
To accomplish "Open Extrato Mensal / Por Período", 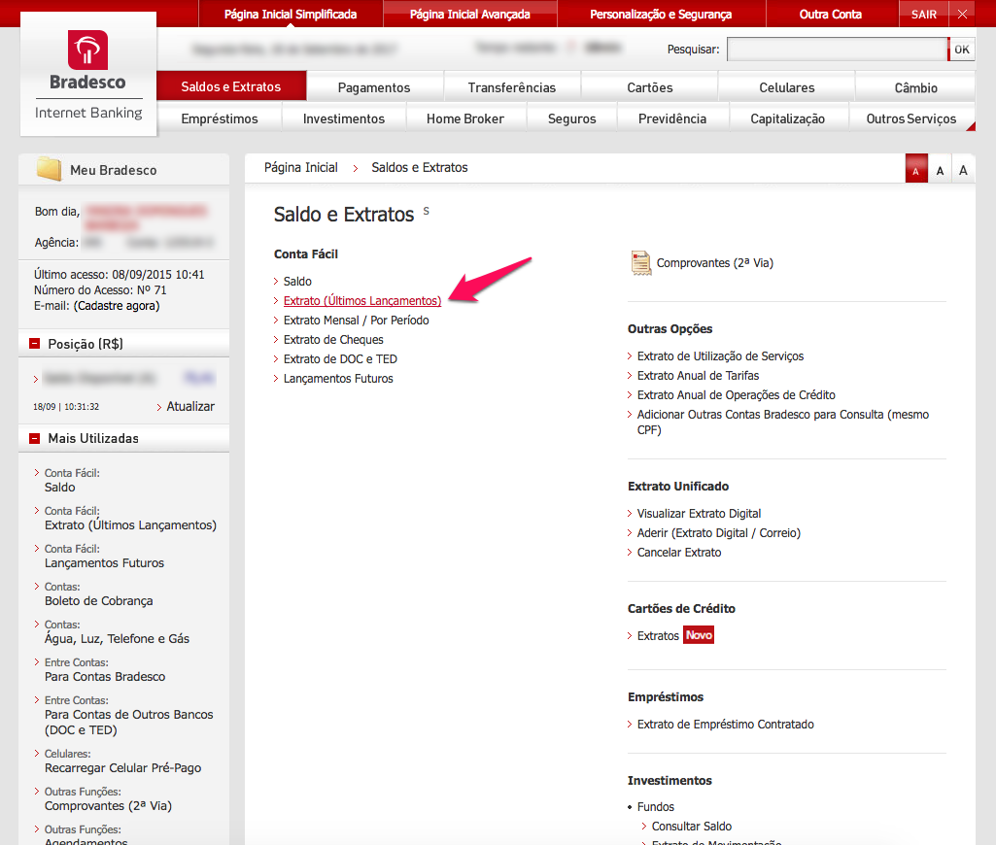I will click(356, 320).
